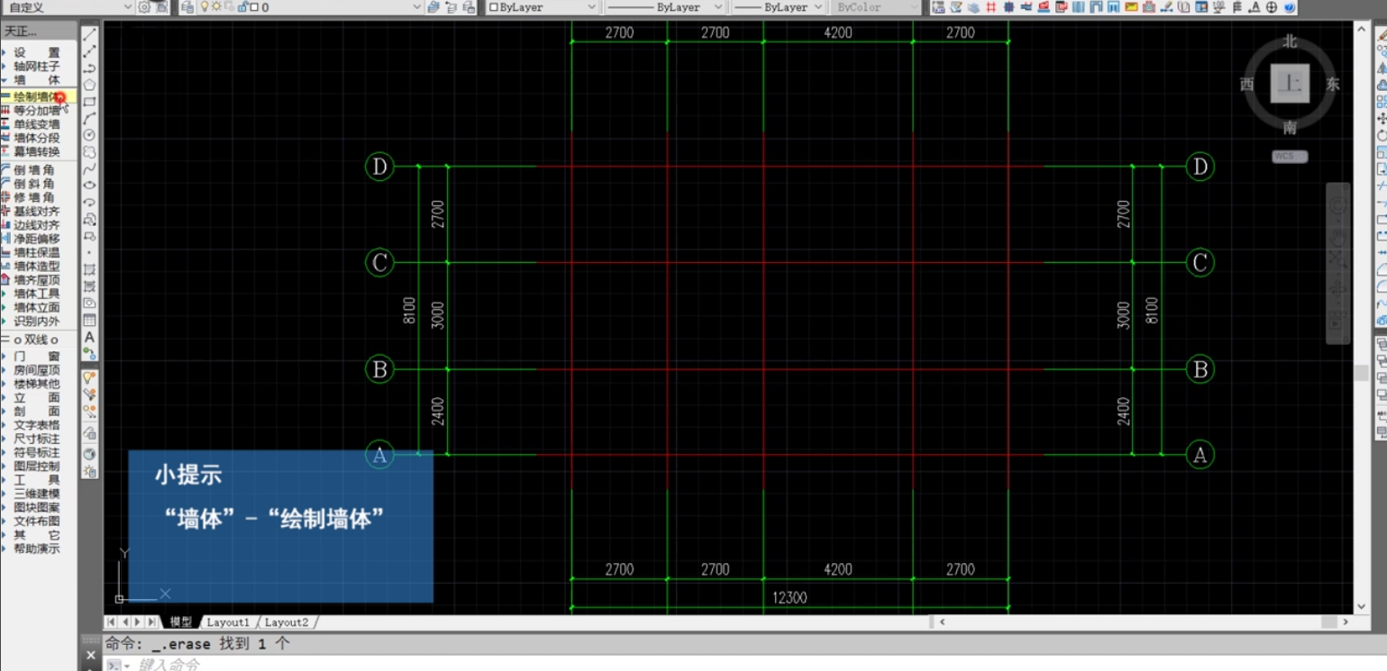The height and width of the screenshot is (671, 1387).
Task: Switch to the Layout1 tab
Action: click(x=228, y=622)
